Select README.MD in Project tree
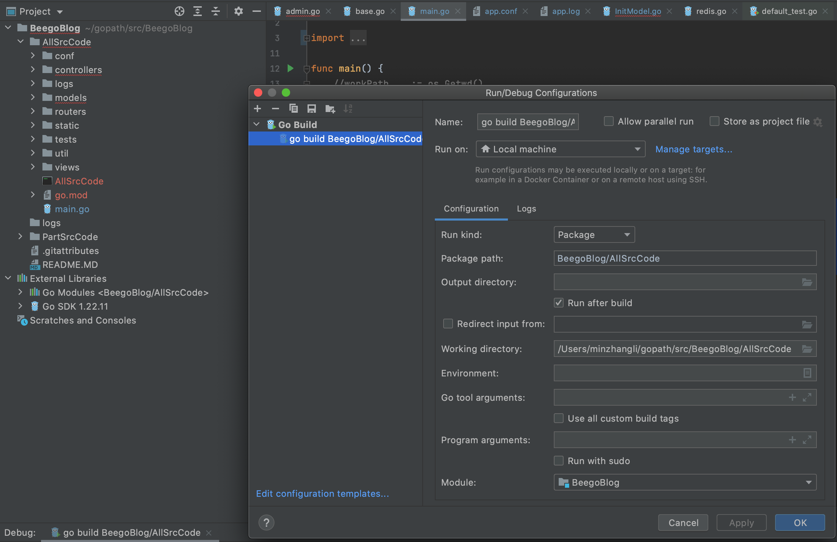837x542 pixels. (x=70, y=264)
